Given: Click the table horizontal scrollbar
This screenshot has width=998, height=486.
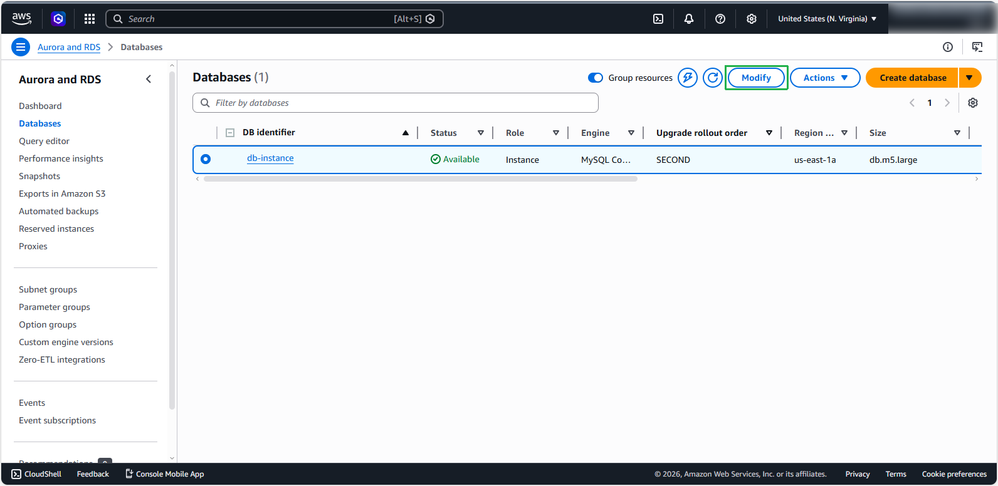Looking at the screenshot, I should 420,179.
